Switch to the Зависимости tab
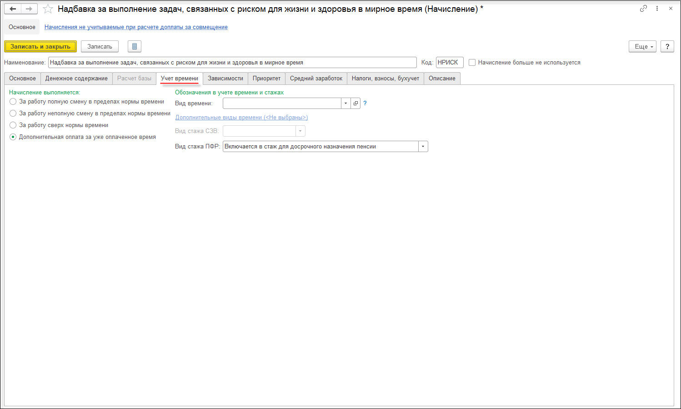This screenshot has height=409, width=681. click(225, 79)
